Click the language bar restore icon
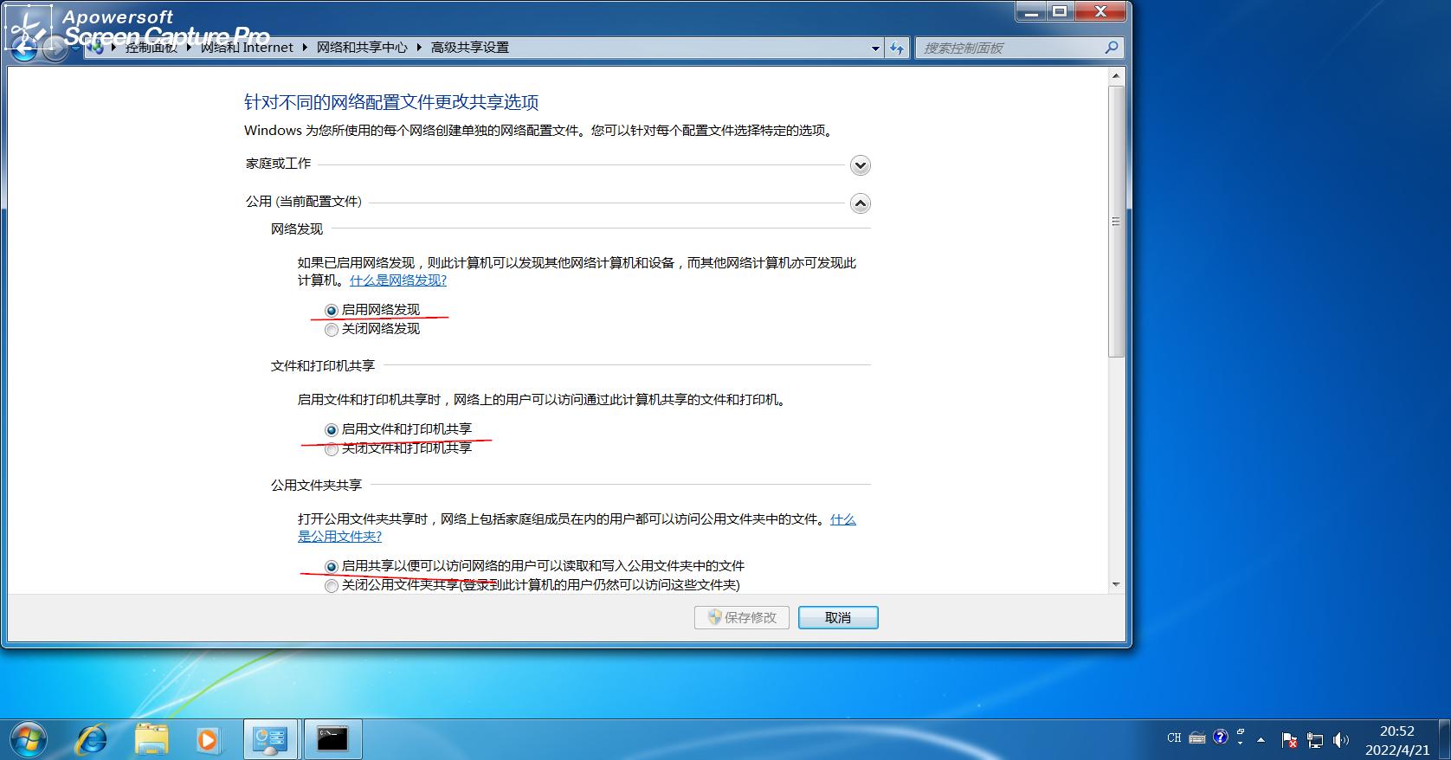This screenshot has height=760, width=1451. coord(1241,732)
